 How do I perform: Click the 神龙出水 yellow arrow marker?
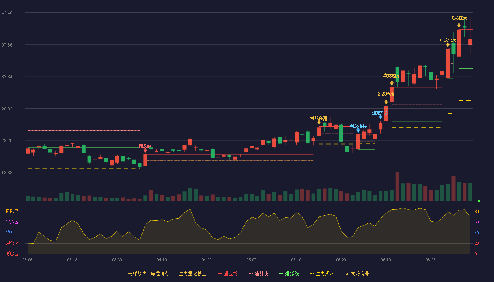(x=448, y=45)
